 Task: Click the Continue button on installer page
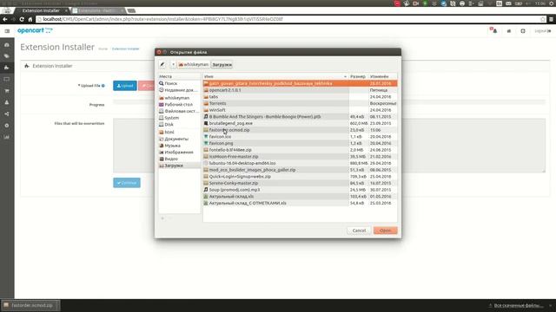click(x=127, y=183)
